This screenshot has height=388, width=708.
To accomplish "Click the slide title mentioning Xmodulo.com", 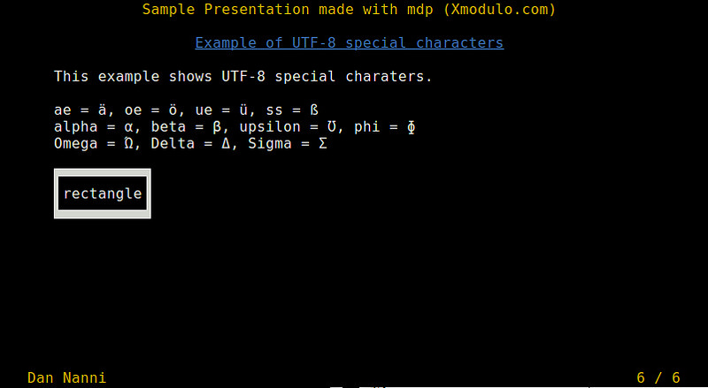I will (350, 10).
